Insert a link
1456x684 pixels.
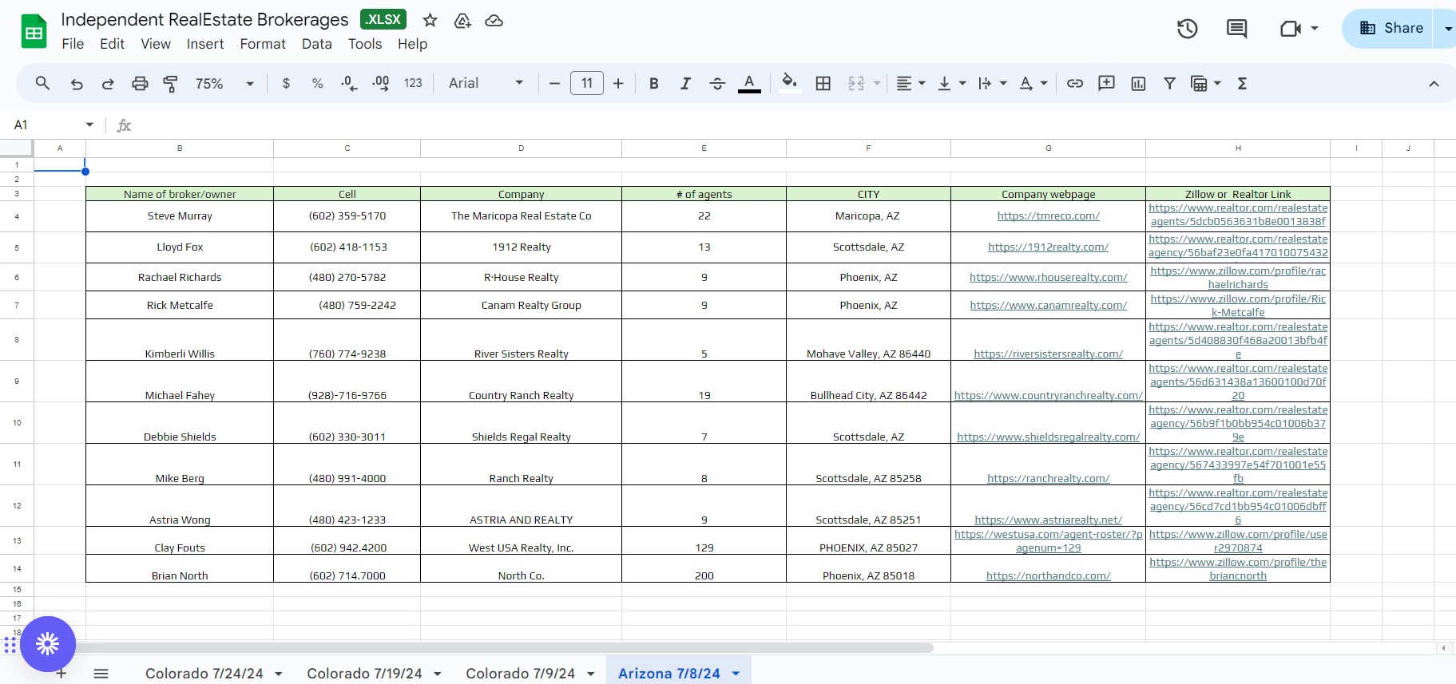pos(1075,83)
